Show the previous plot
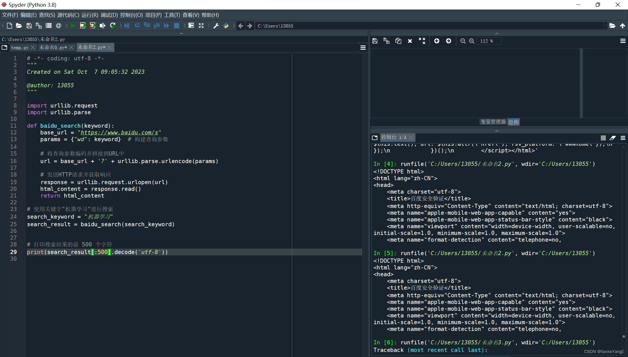This screenshot has width=628, height=357. tap(437, 41)
